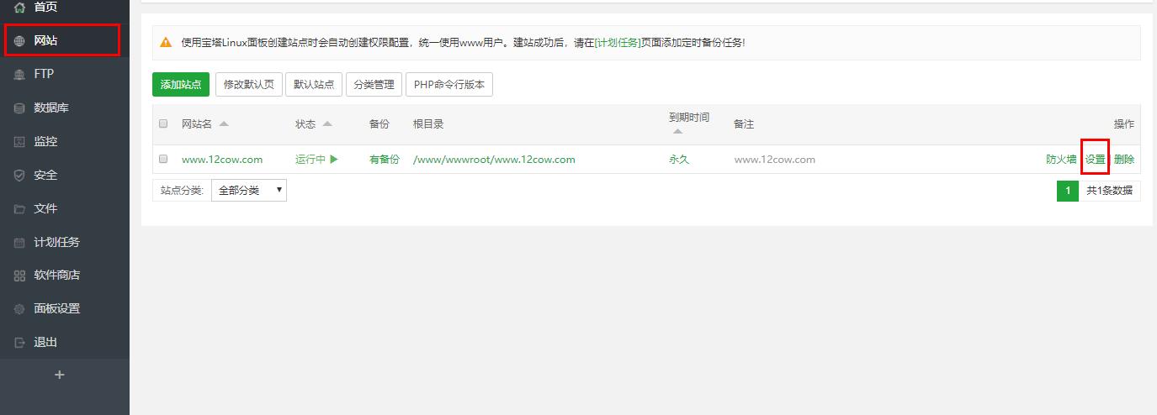Click the PHP命令行版本 button
Viewport: 1157px width, 415px height.
click(x=449, y=84)
